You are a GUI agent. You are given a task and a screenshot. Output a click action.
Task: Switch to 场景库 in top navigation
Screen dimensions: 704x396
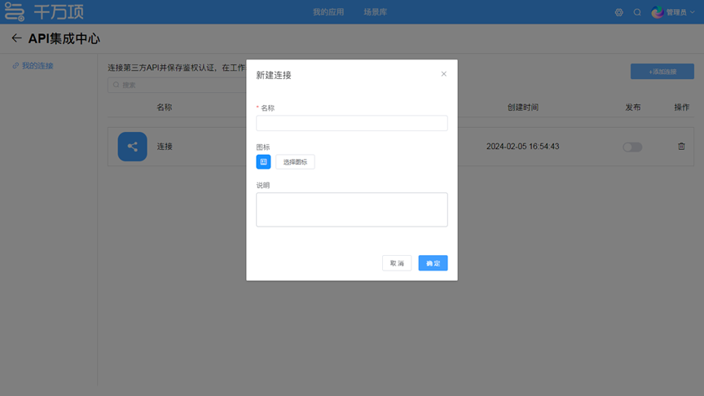click(x=375, y=12)
